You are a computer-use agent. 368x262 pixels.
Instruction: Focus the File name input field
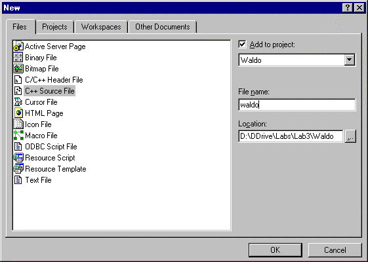pos(297,105)
